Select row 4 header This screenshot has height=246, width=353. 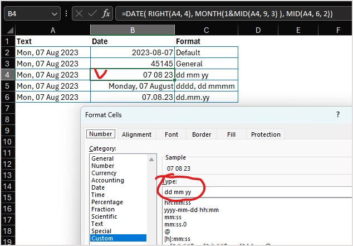point(7,75)
